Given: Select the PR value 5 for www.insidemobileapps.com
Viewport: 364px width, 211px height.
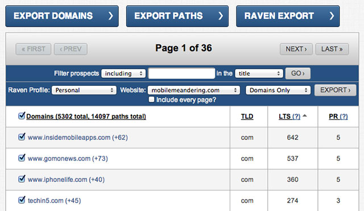Looking at the screenshot, I should [338, 138].
